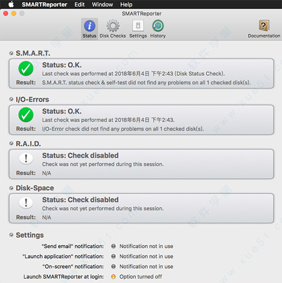Open the Edit menu
Screen dimensions: 282x283
tap(80, 5)
